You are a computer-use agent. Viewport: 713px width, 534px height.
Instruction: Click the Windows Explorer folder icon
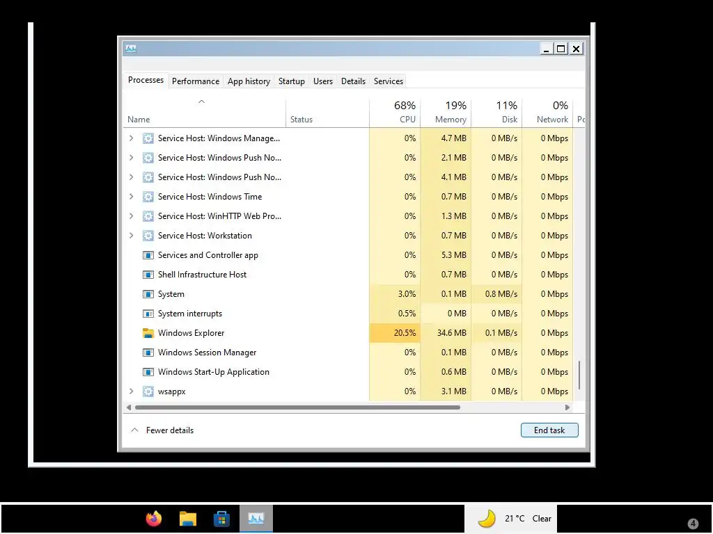coord(148,333)
